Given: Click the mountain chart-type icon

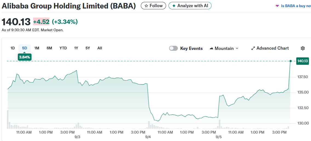Looking at the screenshot, I should [212, 48].
